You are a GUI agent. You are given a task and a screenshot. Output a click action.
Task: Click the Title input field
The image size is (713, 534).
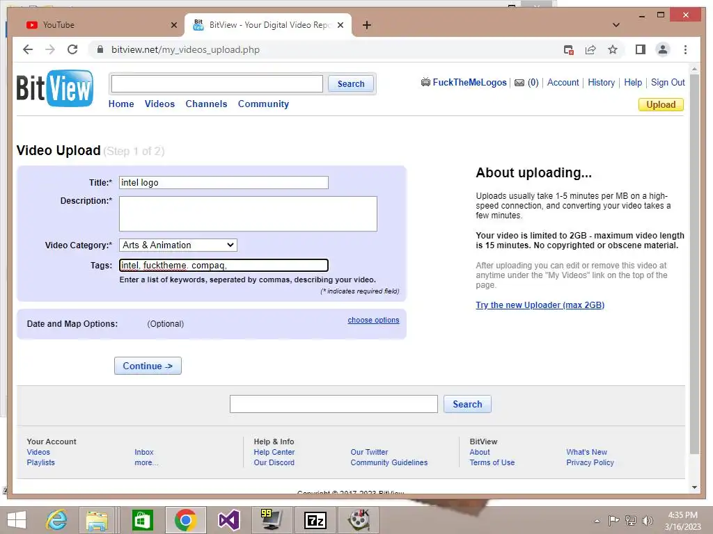tap(224, 183)
